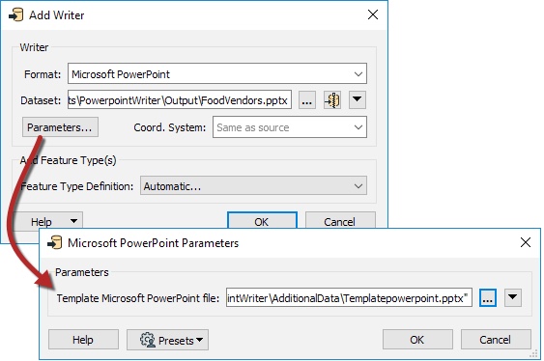544x361 pixels.
Task: Open Dataset field options arrow menu
Action: [357, 100]
